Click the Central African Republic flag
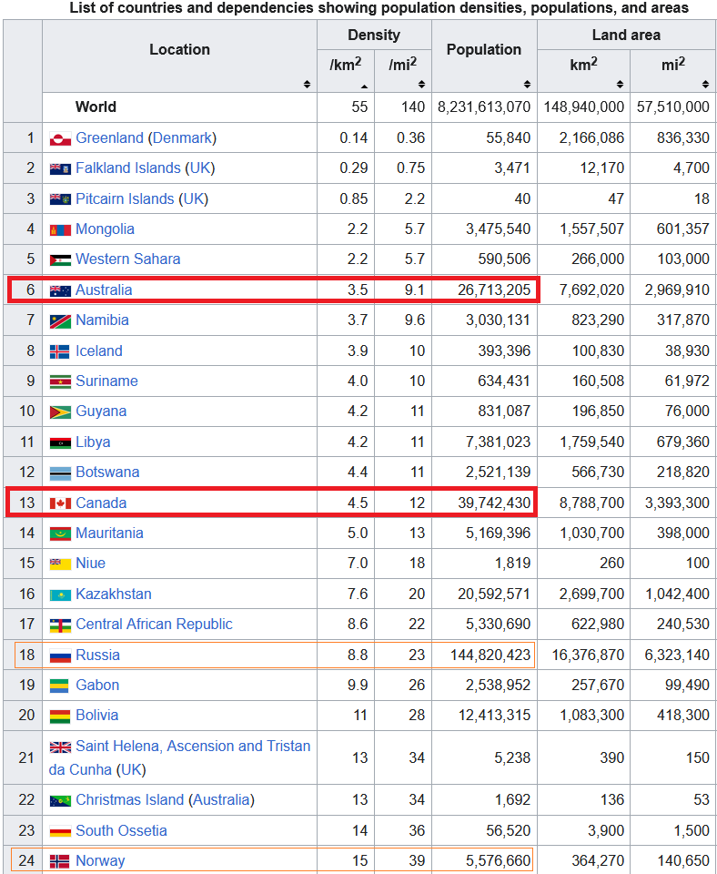The height and width of the screenshot is (874, 717). 60,625
